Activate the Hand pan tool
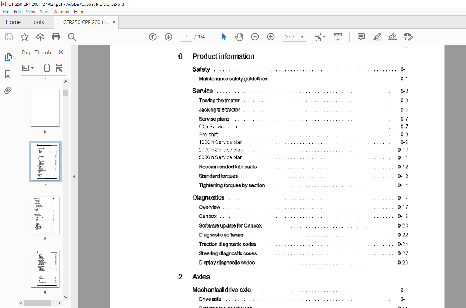Screen dimensions: 466x308 [239, 37]
